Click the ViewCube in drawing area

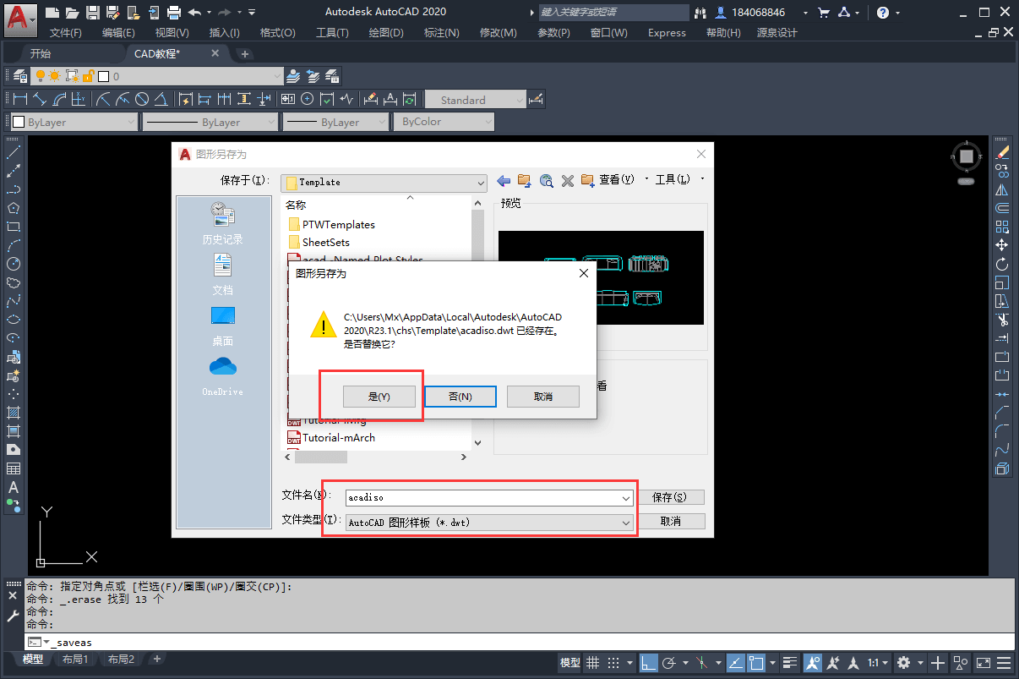coord(967,157)
